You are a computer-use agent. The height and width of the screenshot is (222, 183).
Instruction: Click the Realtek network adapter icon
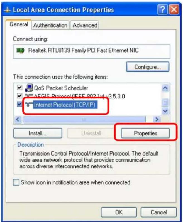pos(20,51)
